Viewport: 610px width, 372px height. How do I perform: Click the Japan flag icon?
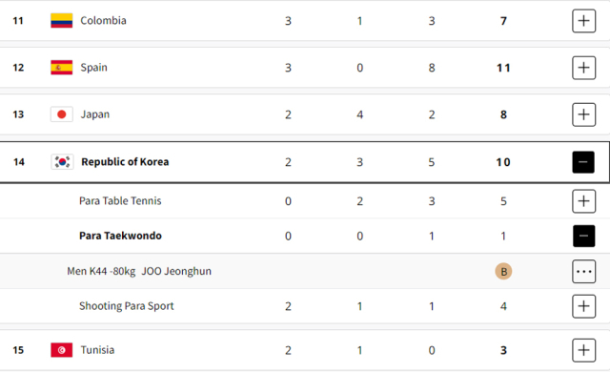[61, 114]
